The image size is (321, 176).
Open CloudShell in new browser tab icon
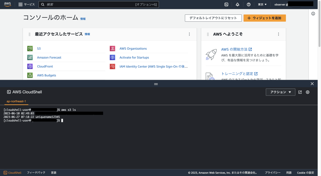point(300,92)
